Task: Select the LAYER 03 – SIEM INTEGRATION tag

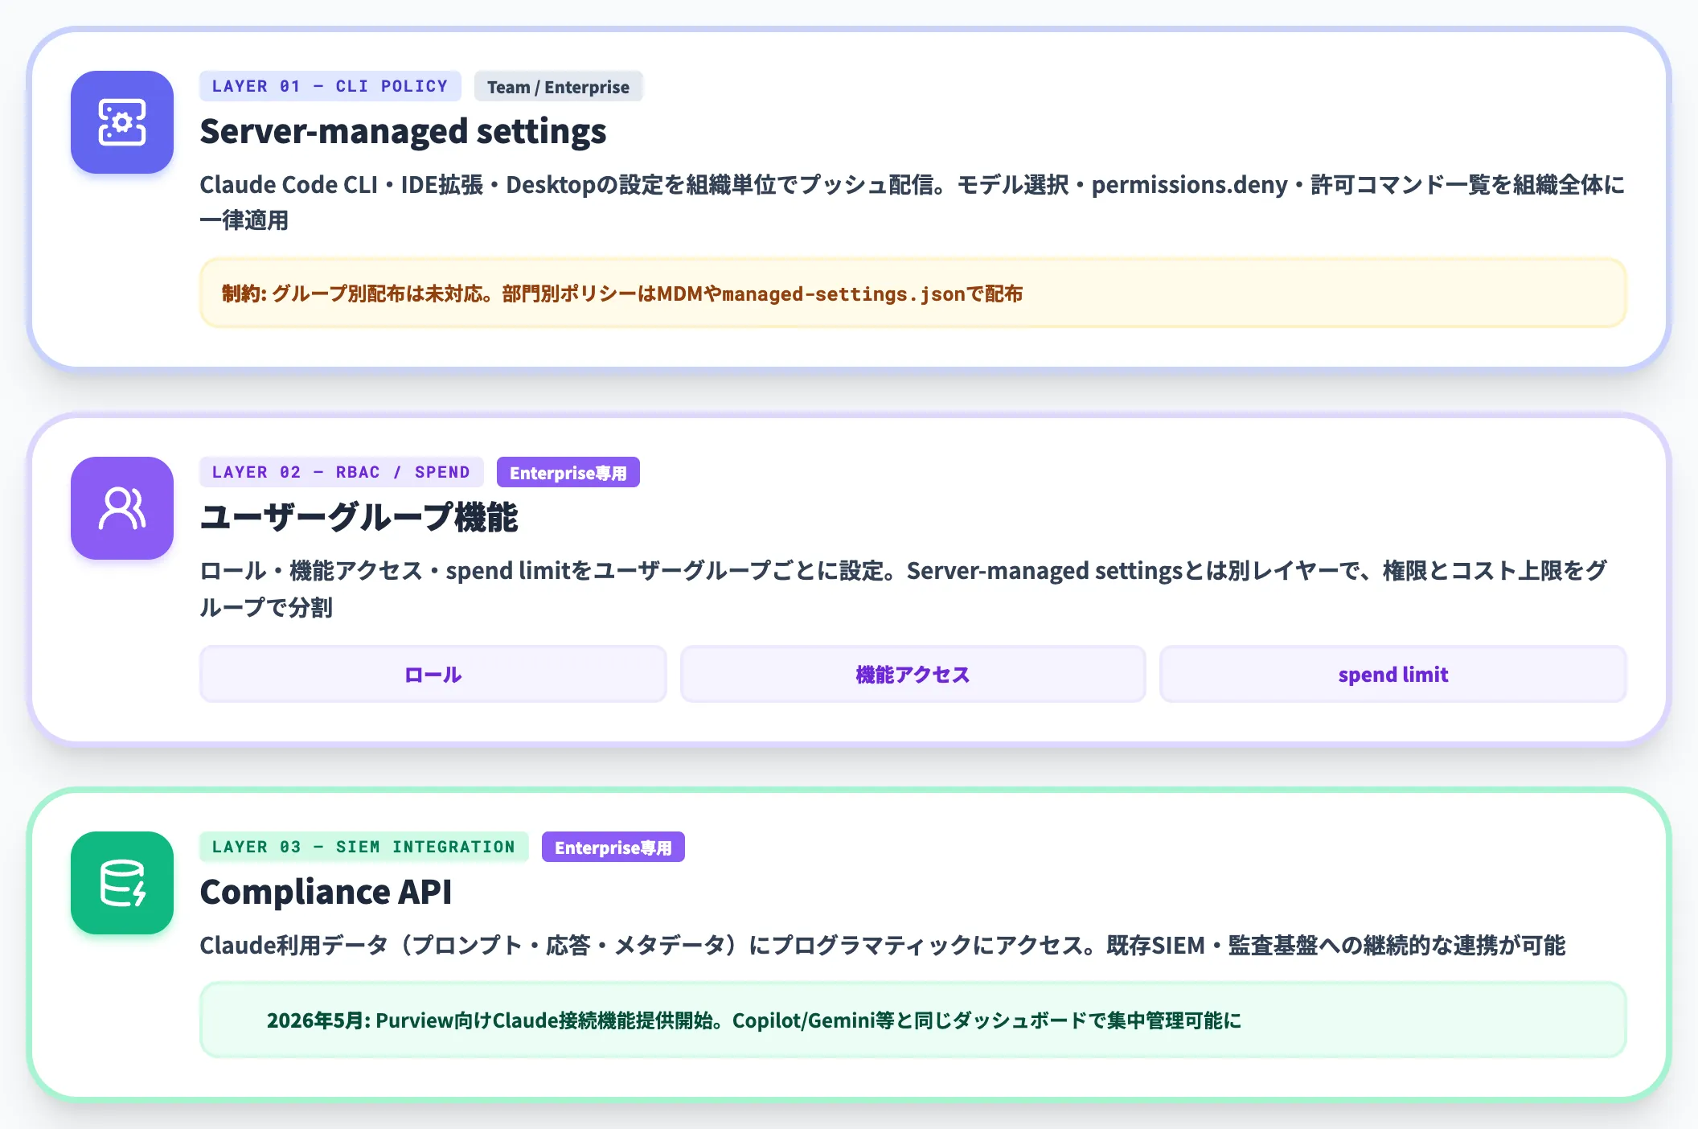Action: pyautogui.click(x=363, y=847)
